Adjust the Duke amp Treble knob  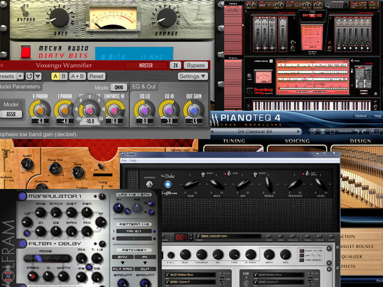(269, 185)
